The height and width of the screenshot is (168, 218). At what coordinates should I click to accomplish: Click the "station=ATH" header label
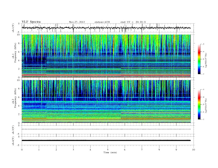[x=102, y=22]
